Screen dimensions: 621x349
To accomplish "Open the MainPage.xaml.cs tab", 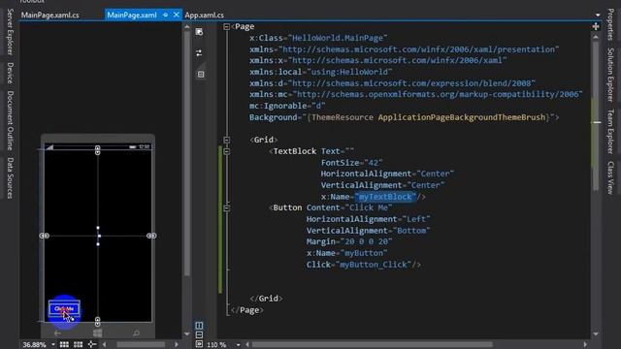I will [x=49, y=16].
